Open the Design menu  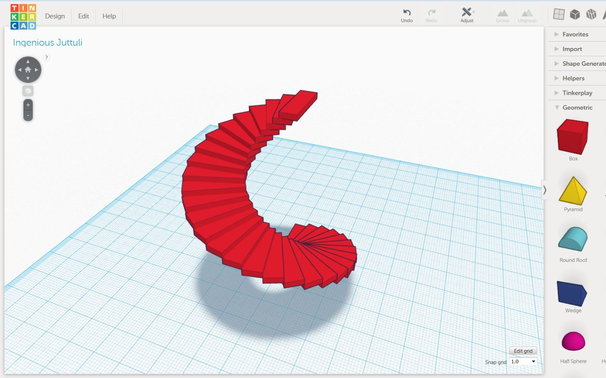point(55,16)
